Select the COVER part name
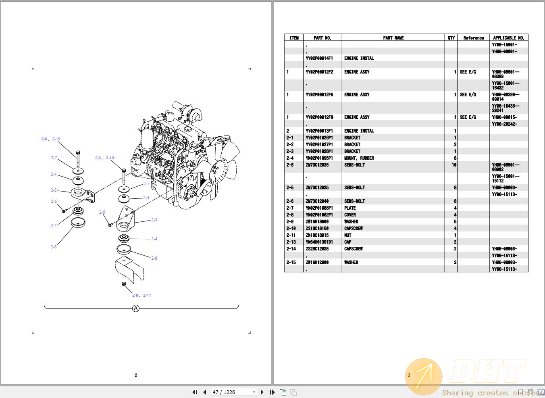 [350, 215]
